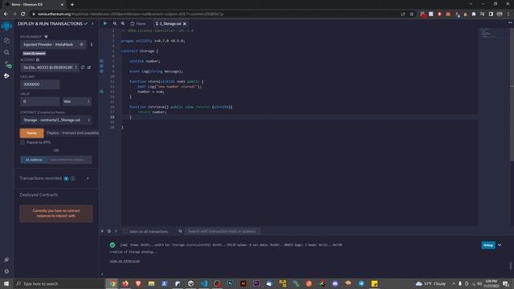
Task: Open the environment options kebab menu
Action: pyautogui.click(x=92, y=44)
